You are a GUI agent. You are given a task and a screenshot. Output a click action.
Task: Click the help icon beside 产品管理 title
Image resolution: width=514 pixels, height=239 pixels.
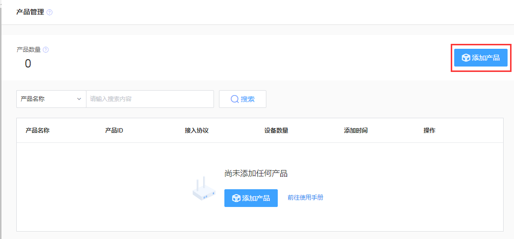click(49, 12)
